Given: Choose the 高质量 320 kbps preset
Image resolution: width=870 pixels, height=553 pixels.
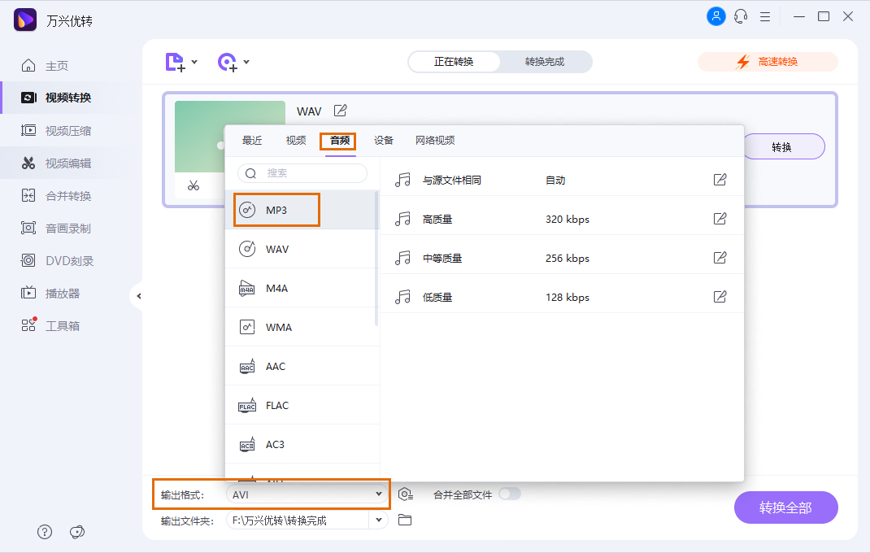Looking at the screenshot, I should click(x=562, y=219).
